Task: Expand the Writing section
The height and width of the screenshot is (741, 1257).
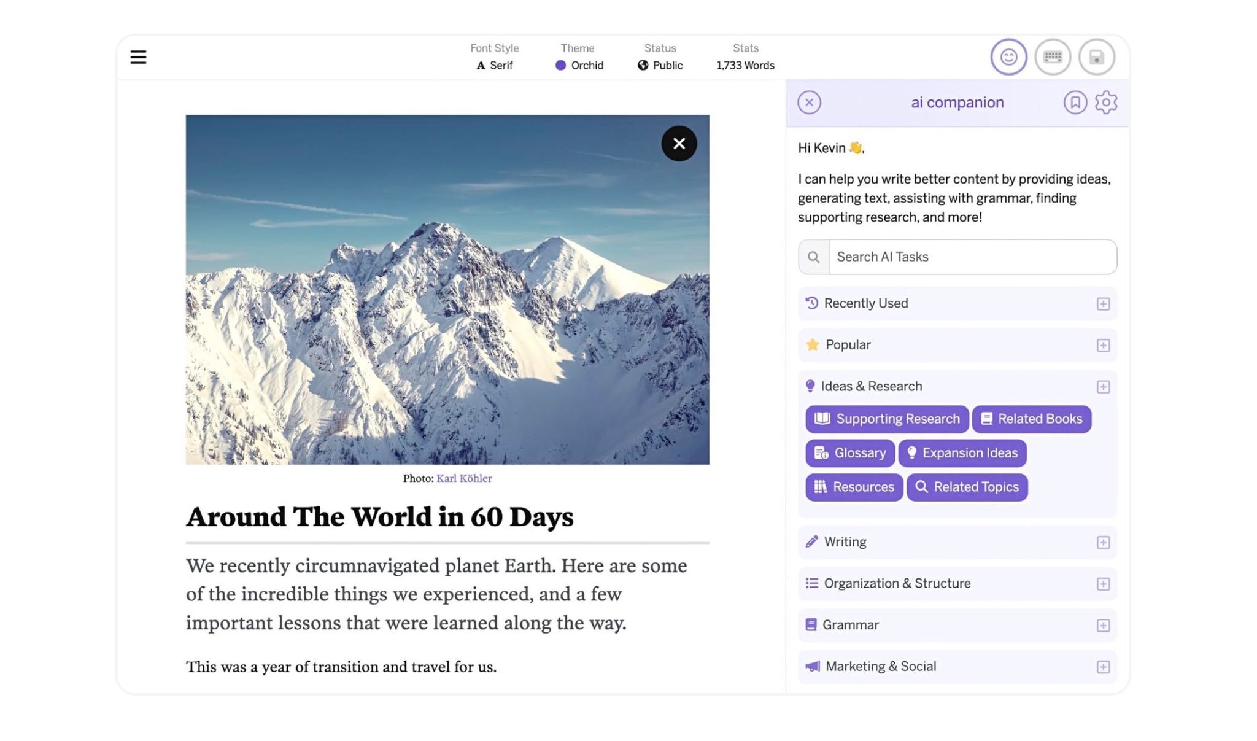Action: tap(1103, 543)
